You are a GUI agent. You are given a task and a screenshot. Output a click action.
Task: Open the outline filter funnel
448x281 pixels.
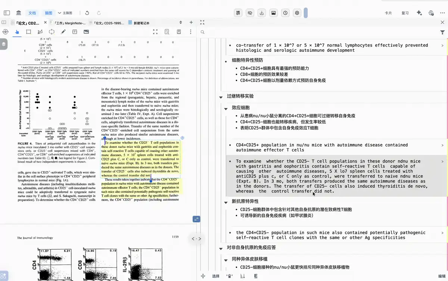[442, 33]
